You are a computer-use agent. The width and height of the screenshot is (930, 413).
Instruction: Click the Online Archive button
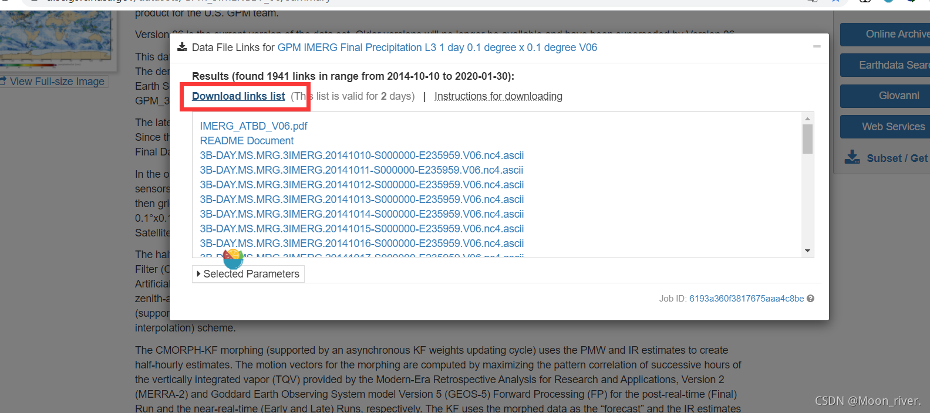(x=885, y=35)
